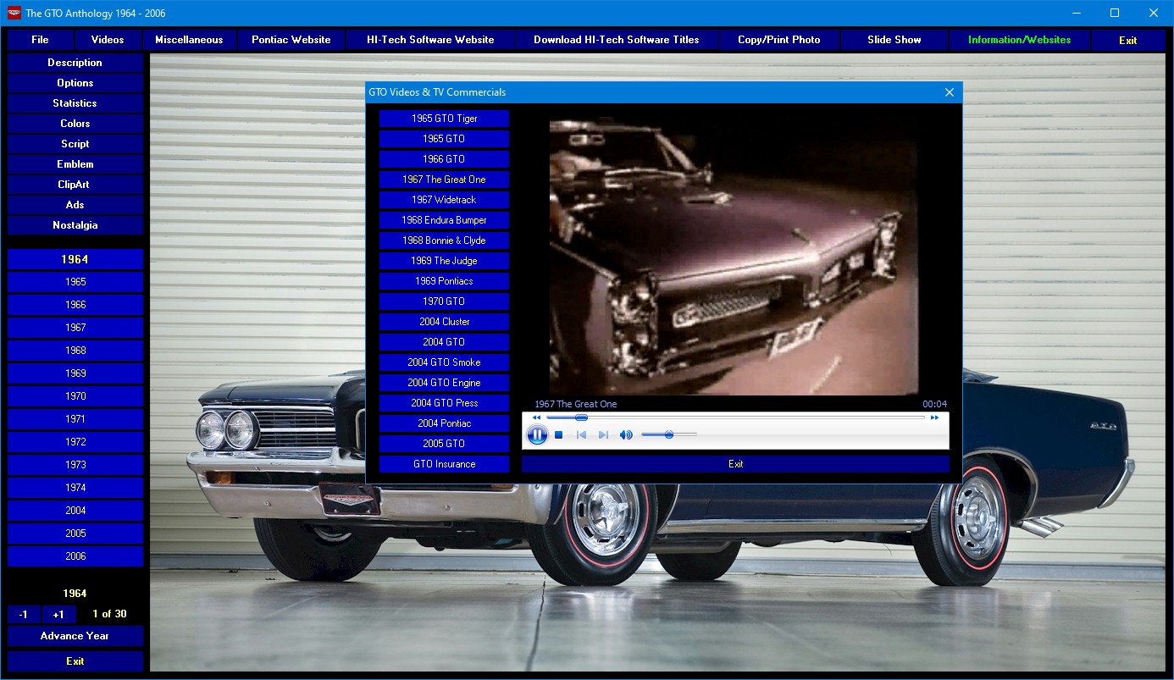
Task: Click the app icon in the title bar
Action: click(x=14, y=13)
